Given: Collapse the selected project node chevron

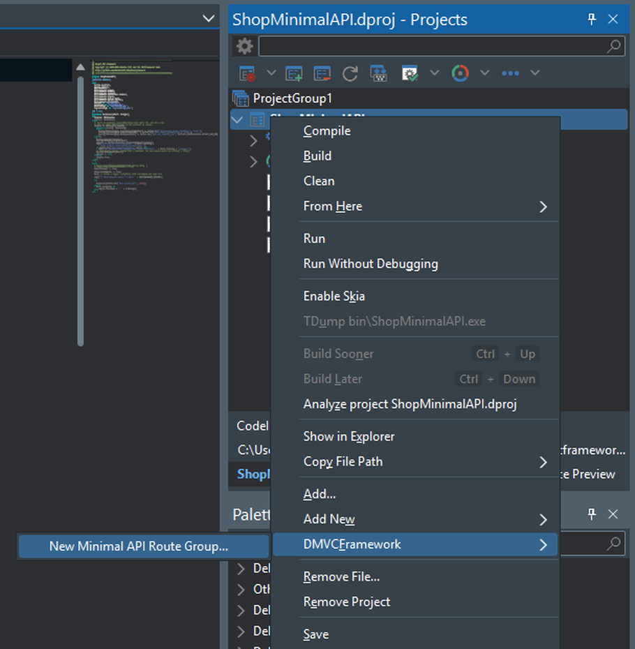Looking at the screenshot, I should tap(237, 120).
